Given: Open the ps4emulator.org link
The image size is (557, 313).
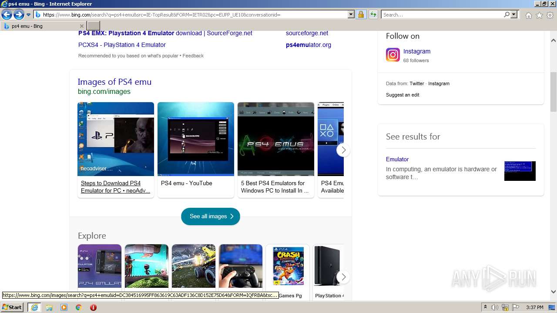Looking at the screenshot, I should click(x=309, y=45).
